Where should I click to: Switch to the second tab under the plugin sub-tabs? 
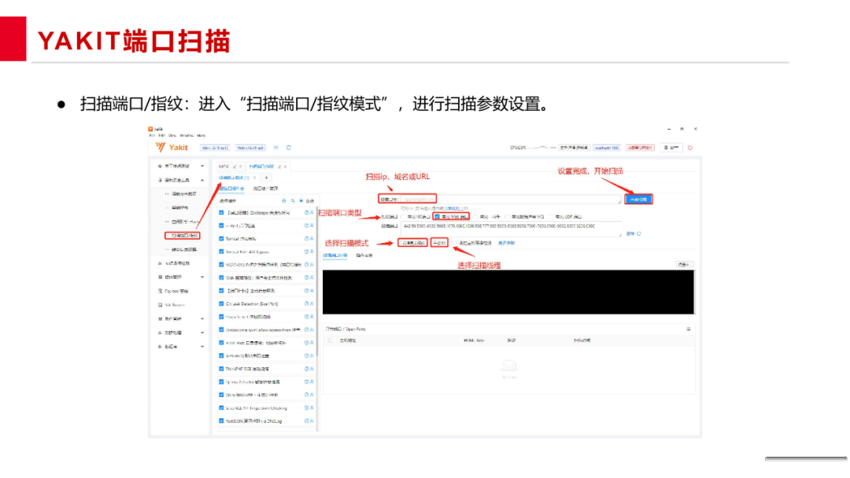pos(266,189)
